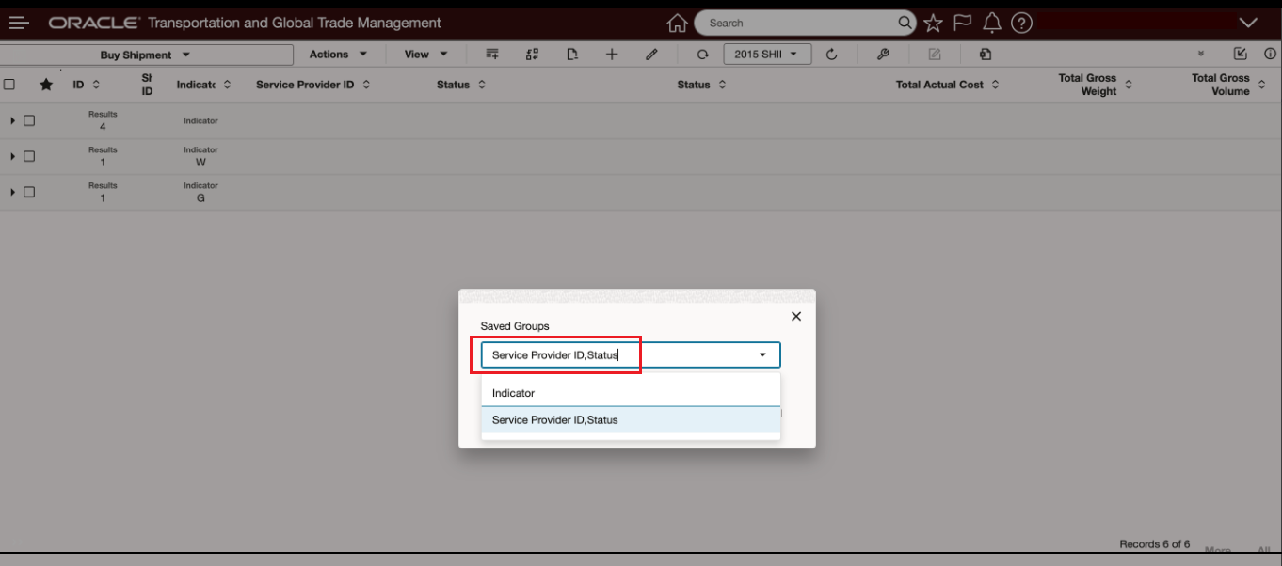The height and width of the screenshot is (566, 1282).
Task: Close the Saved Groups dialog
Action: (796, 316)
